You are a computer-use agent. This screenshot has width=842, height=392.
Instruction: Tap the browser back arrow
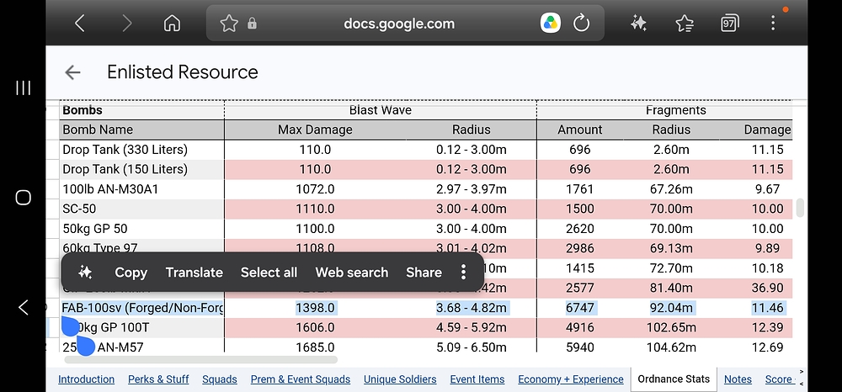pyautogui.click(x=79, y=23)
